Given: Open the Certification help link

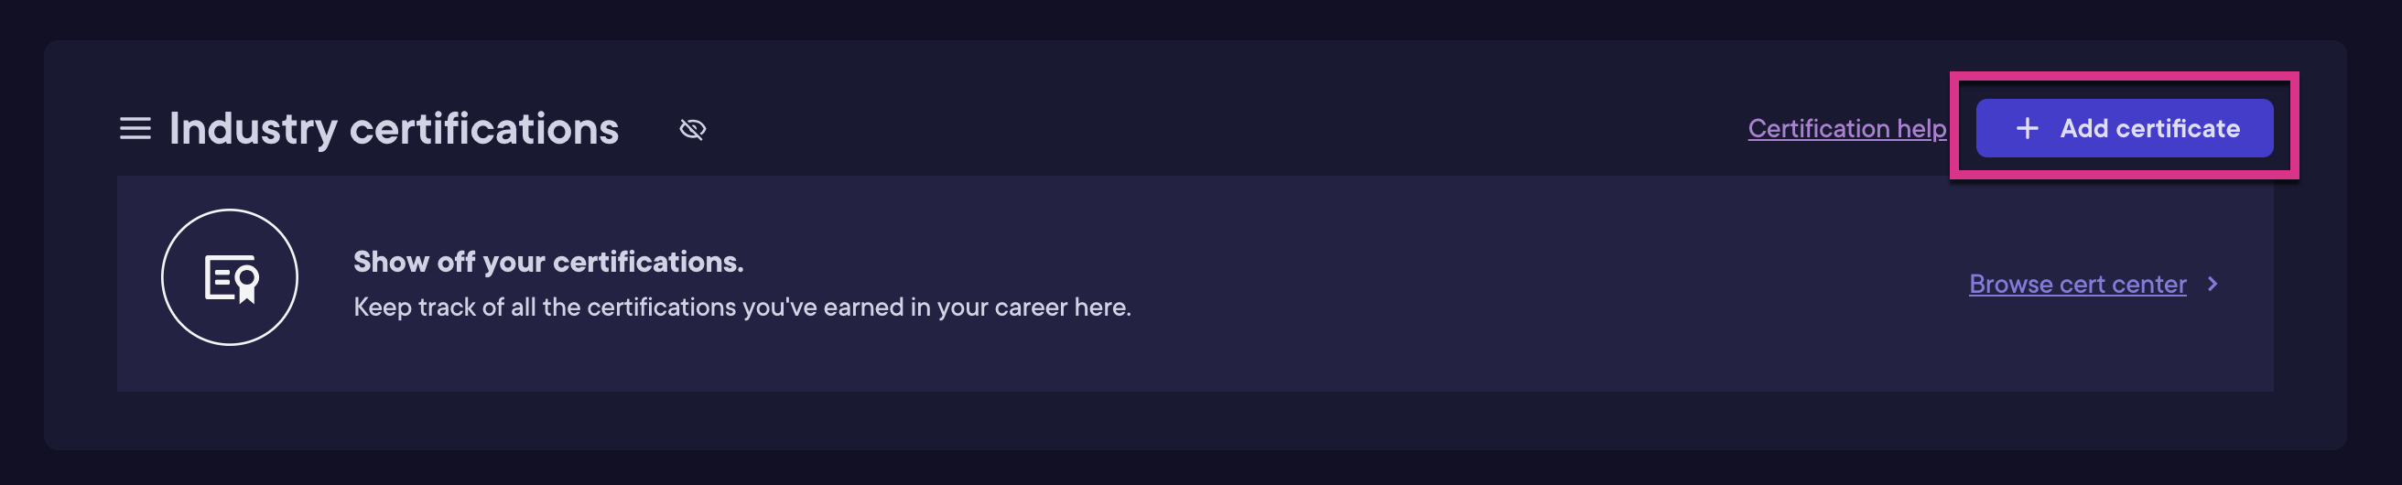Looking at the screenshot, I should 1847,129.
